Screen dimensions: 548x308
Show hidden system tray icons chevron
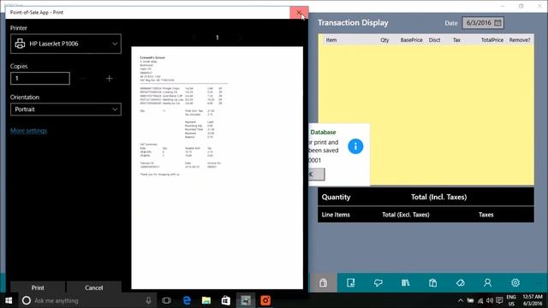click(461, 300)
